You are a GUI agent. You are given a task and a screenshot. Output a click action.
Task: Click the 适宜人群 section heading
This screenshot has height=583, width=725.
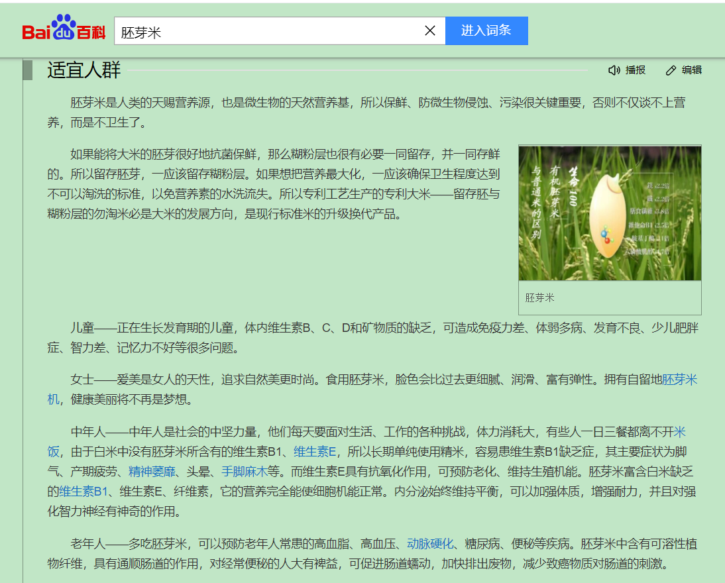coord(84,70)
